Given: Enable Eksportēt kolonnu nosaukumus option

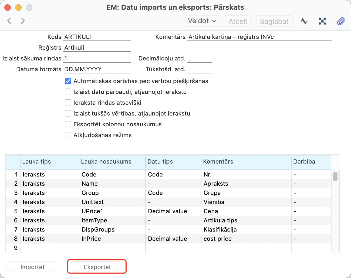Looking at the screenshot, I should point(68,124).
